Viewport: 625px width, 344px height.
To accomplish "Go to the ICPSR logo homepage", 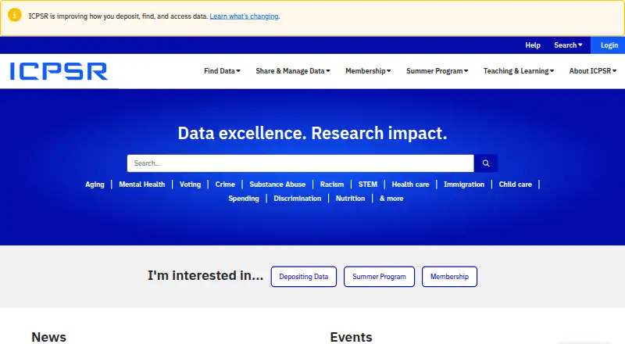I will point(59,71).
